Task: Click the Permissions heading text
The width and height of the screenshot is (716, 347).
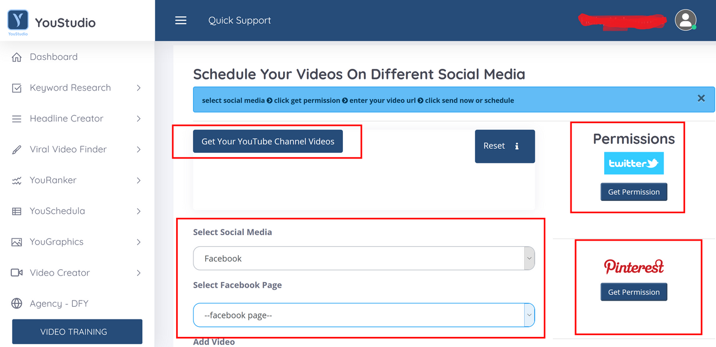Action: coord(634,139)
